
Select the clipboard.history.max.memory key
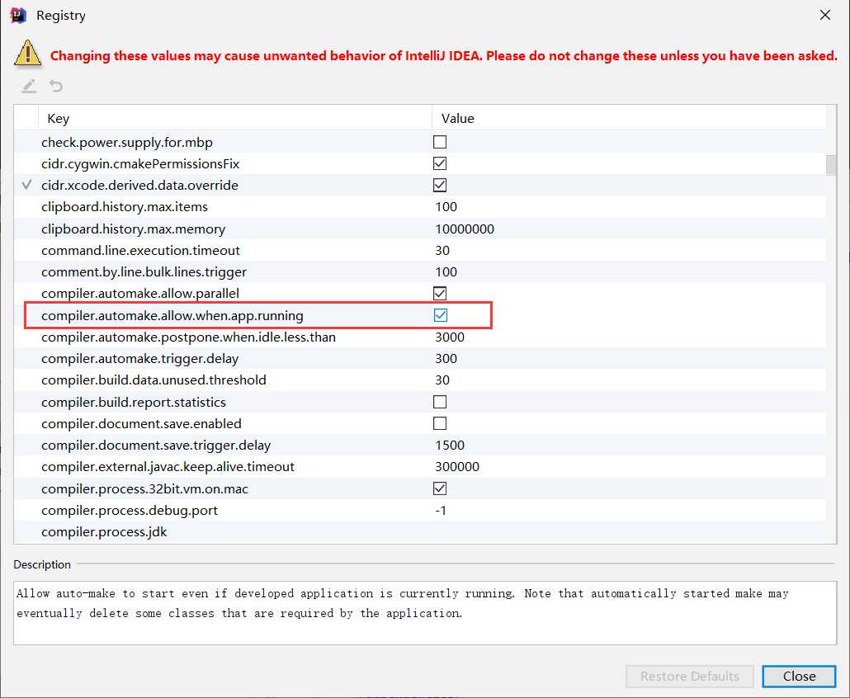click(134, 229)
